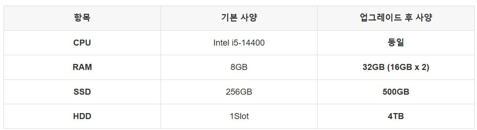Select the RAM row label
The height and width of the screenshot is (130, 477).
[82, 67]
